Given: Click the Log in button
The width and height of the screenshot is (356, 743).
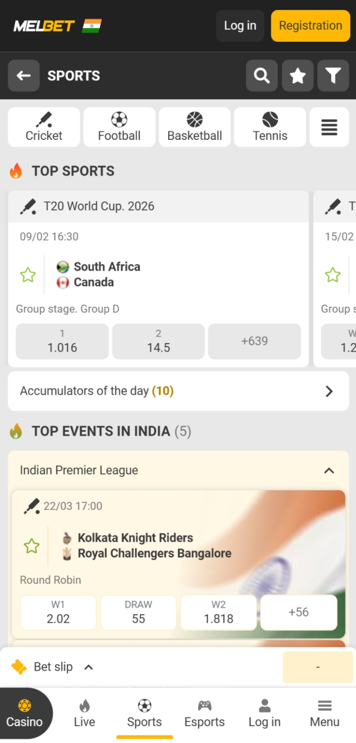Looking at the screenshot, I should (239, 26).
